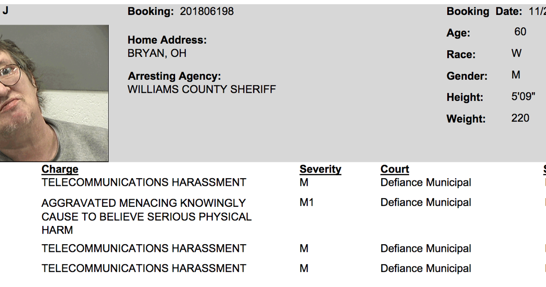The width and height of the screenshot is (546, 287).
Task: Click the M1 severity value
Action: pos(307,203)
